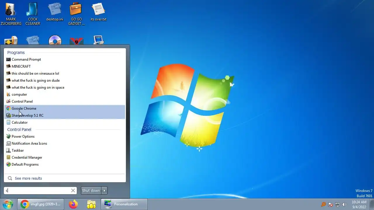374x210 pixels.
Task: Click the Programs group header
Action: [x=16, y=52]
